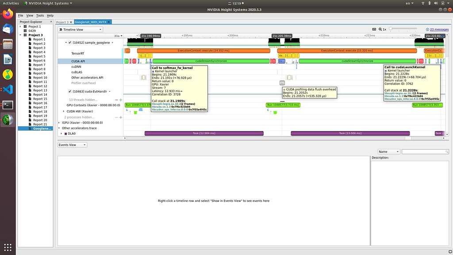Open the Timeline View dropdown
453x255 pixels.
[x=100, y=29]
